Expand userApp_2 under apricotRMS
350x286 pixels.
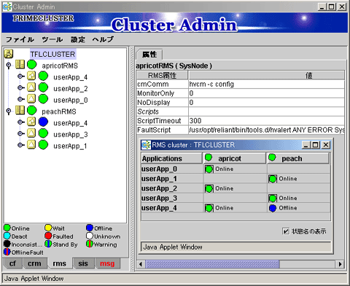coord(21,88)
